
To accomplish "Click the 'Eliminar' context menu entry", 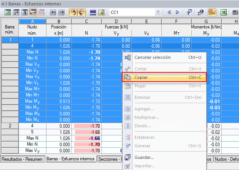I will click(x=164, y=97).
